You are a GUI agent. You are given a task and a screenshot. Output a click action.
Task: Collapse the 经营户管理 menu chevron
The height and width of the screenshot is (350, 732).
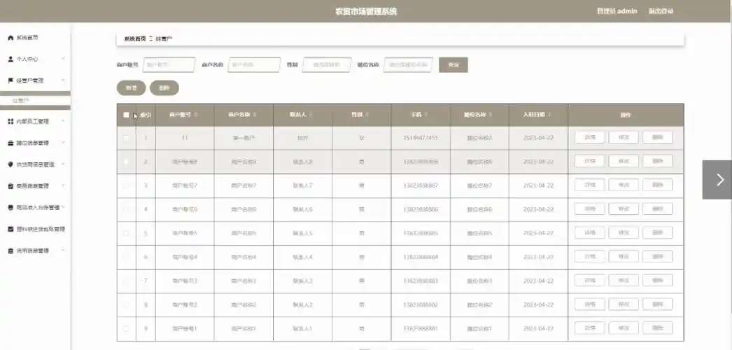coord(63,80)
